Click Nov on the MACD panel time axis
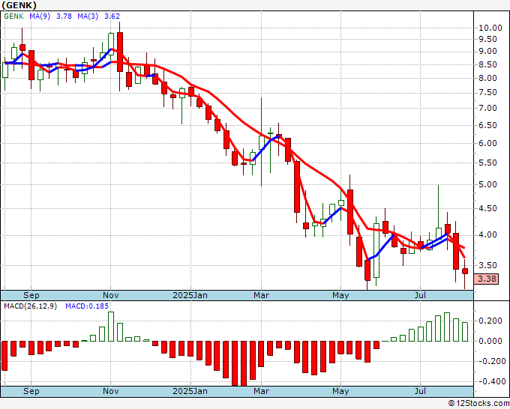This screenshot has height=409, width=510. [x=110, y=391]
